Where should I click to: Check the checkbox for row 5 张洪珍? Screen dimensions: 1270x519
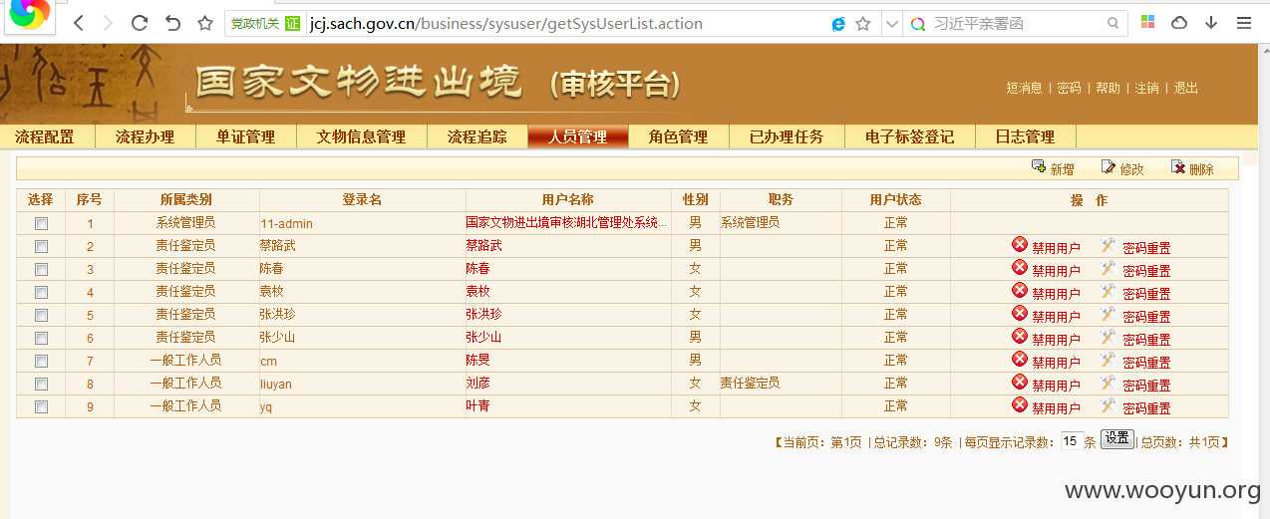click(41, 316)
